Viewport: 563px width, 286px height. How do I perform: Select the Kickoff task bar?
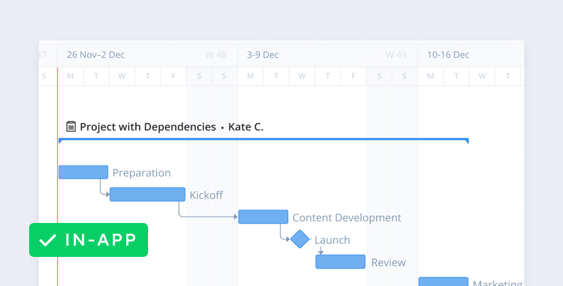pyautogui.click(x=147, y=195)
